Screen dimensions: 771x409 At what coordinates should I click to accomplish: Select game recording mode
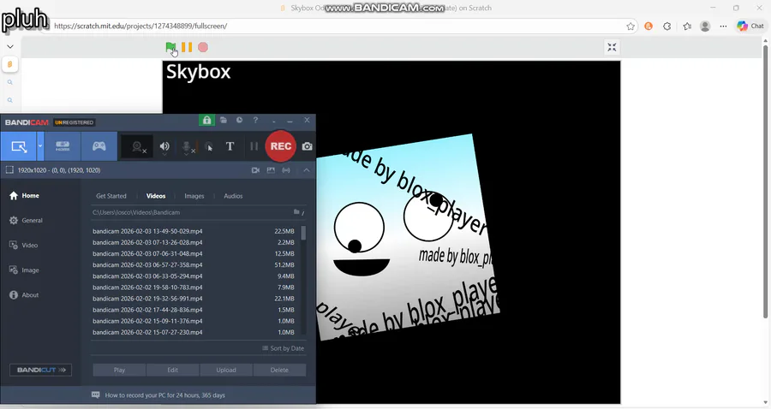tap(99, 146)
